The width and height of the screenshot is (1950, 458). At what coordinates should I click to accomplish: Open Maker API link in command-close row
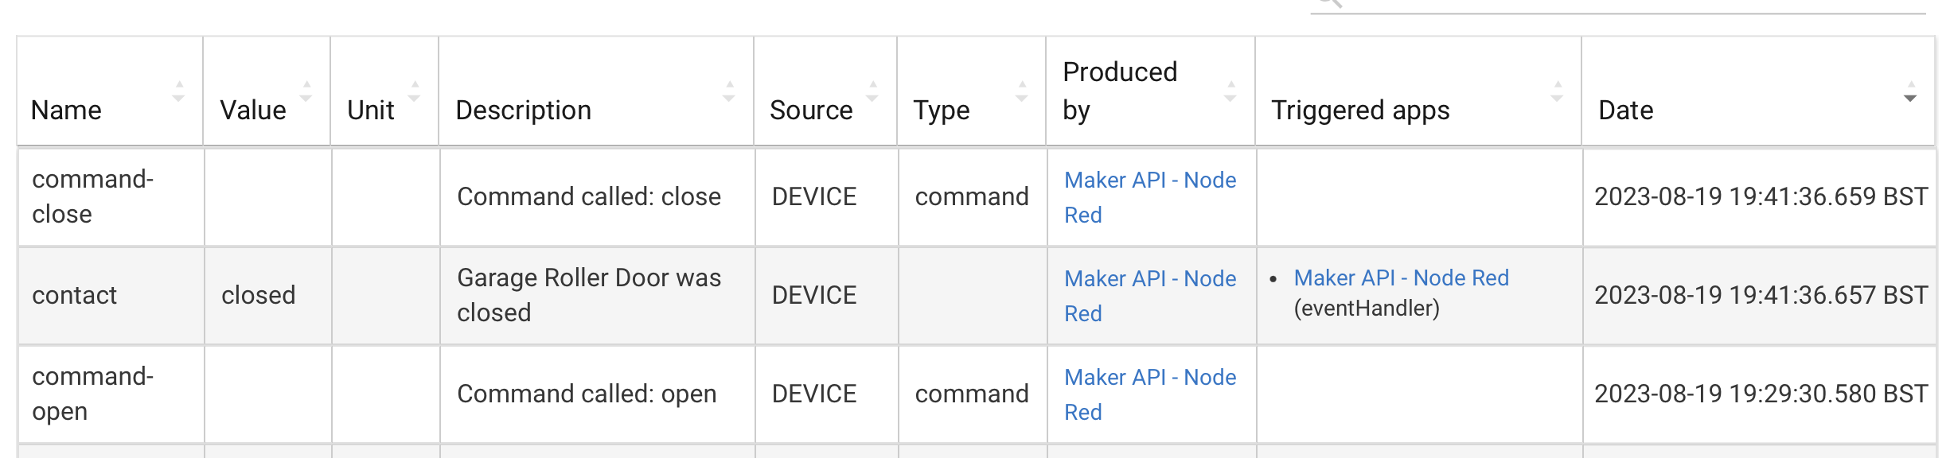1149,181
